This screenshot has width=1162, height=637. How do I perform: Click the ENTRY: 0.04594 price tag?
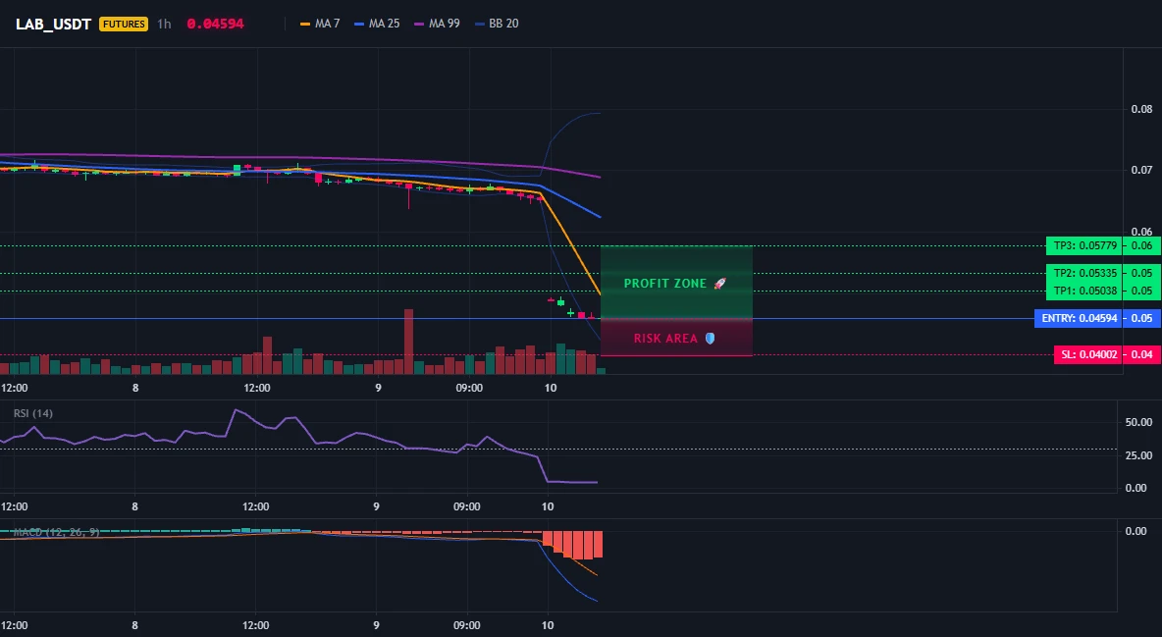1079,318
